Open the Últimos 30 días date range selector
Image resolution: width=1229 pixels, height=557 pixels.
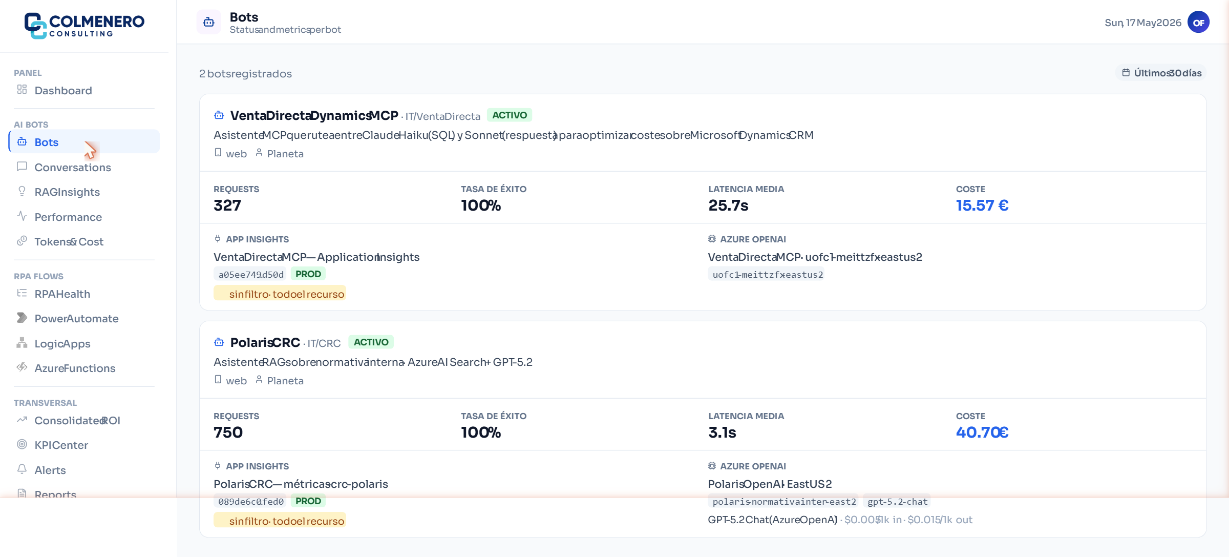click(1161, 73)
